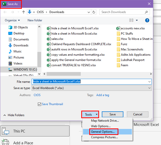Change view layout icon

click(131, 20)
